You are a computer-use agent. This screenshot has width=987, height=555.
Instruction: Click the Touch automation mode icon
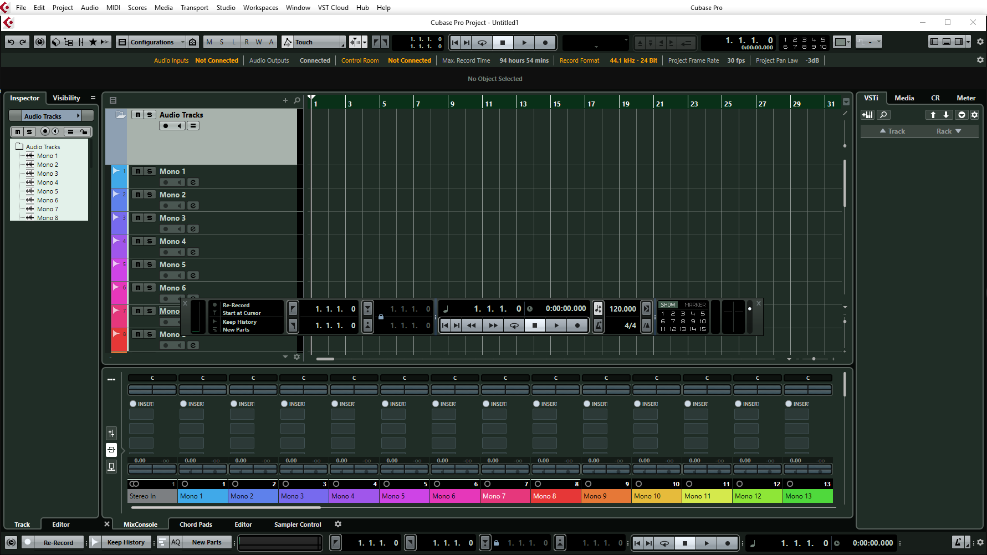point(288,42)
